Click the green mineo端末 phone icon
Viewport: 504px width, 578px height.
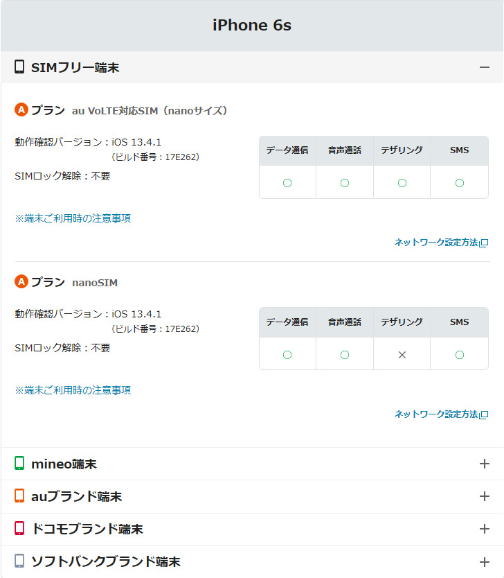pyautogui.click(x=19, y=463)
